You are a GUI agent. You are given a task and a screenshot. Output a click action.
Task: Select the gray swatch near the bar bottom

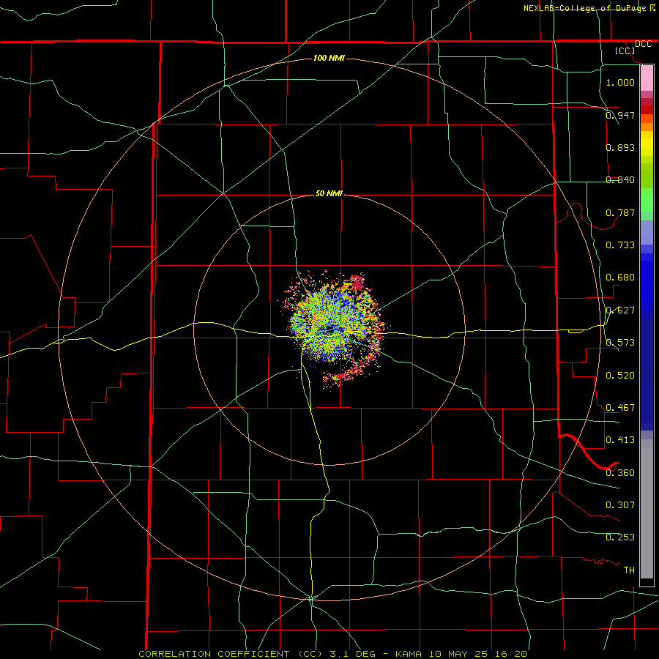647,513
